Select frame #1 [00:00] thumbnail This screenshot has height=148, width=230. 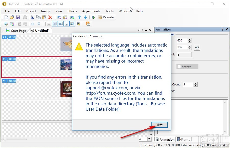click(37, 45)
